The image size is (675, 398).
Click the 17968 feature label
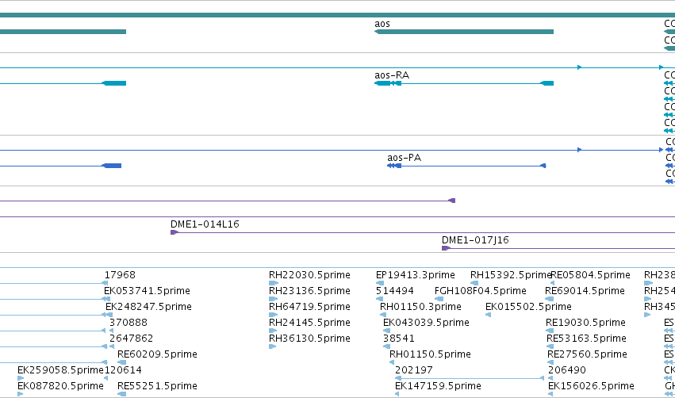[120, 275]
